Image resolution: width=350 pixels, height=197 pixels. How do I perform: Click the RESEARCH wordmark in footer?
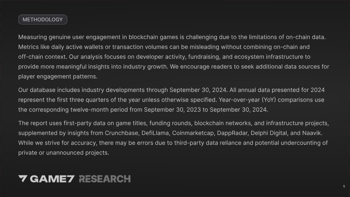105,179
